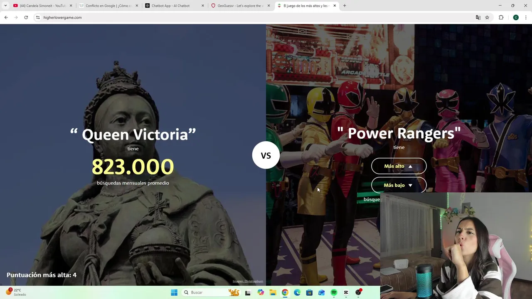Select the active 'El juego de los más altos' tab
The width and height of the screenshot is (532, 299).
(x=306, y=6)
